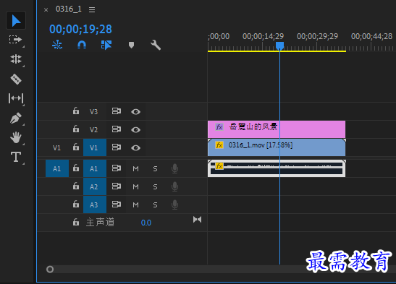Select the Pen tool

tap(16, 118)
